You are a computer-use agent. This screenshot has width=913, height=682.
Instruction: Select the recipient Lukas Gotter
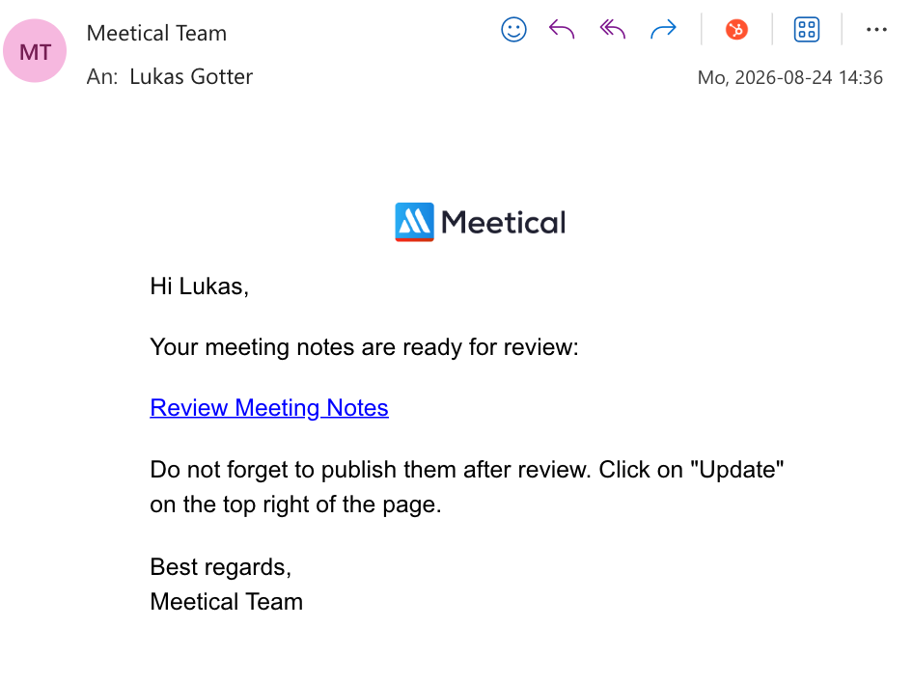[x=191, y=76]
